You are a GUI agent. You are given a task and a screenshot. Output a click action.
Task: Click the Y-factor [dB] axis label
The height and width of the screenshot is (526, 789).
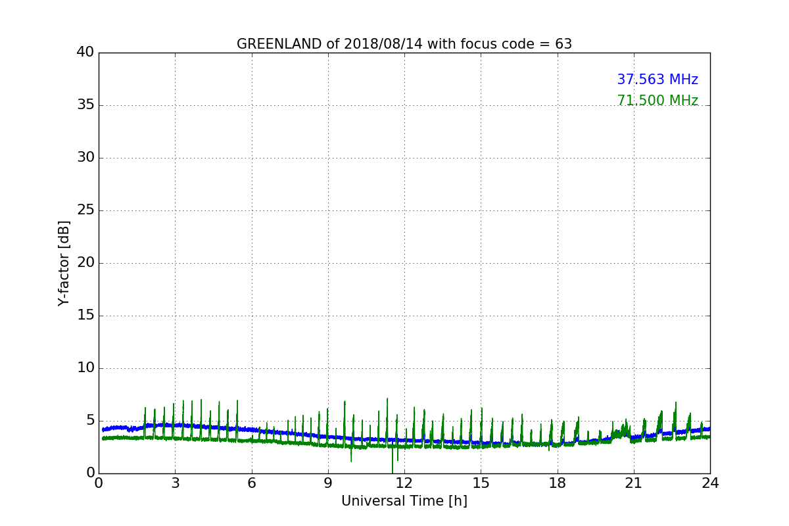[64, 263]
